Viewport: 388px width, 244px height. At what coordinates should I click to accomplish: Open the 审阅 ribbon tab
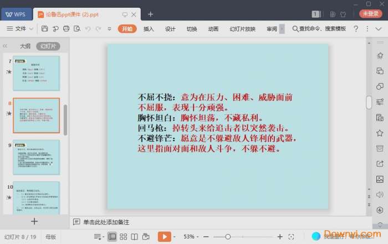(272, 29)
